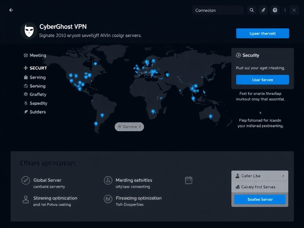Click the globe icon beside Graffety
This screenshot has width=304, height=228.
(x=26, y=94)
